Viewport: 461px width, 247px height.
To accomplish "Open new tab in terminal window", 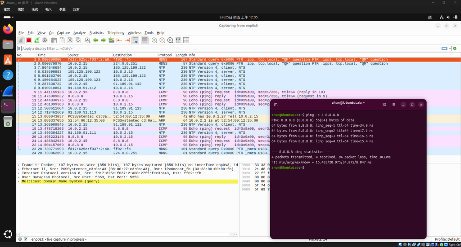I will tap(276, 105).
